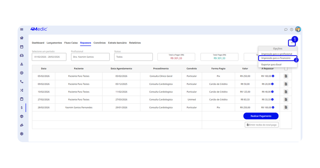Image resolution: width=320 pixels, height=168 pixels.
Task: Toggle the select-all checkbox in table header
Action: tap(286, 69)
